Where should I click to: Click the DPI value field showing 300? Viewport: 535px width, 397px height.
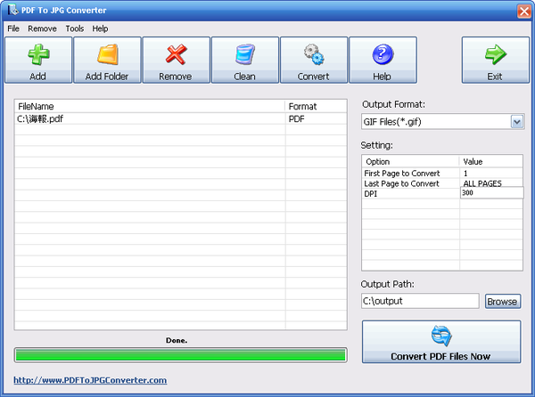tap(491, 192)
